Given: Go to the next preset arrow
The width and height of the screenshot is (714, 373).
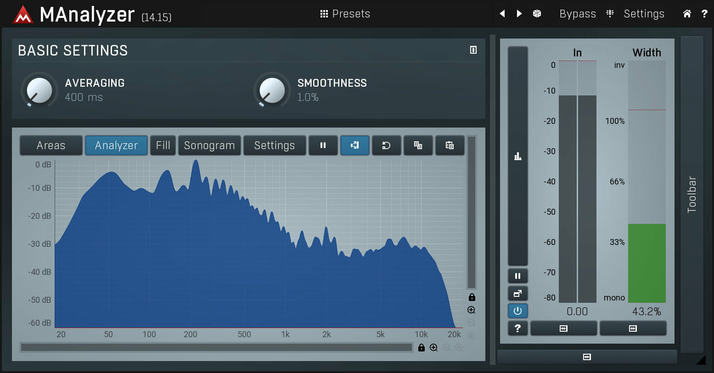Looking at the screenshot, I should pyautogui.click(x=519, y=14).
